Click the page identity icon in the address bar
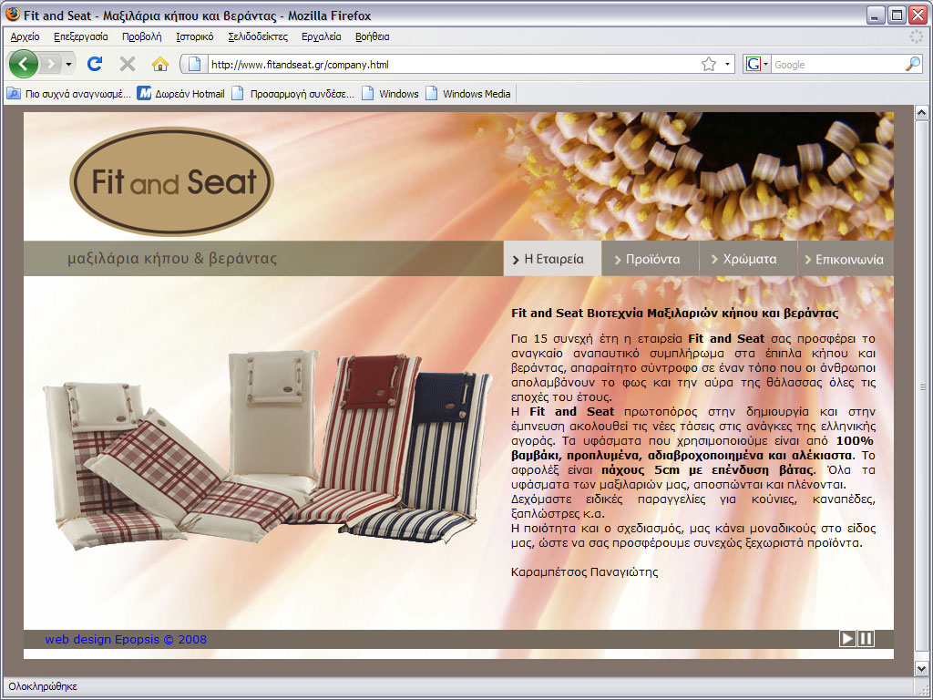 (x=194, y=65)
